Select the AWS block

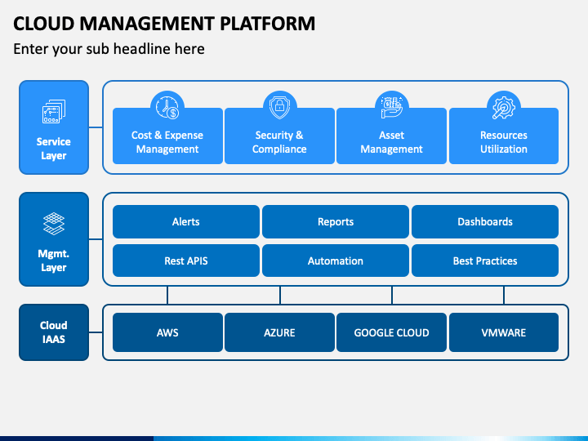click(x=167, y=332)
